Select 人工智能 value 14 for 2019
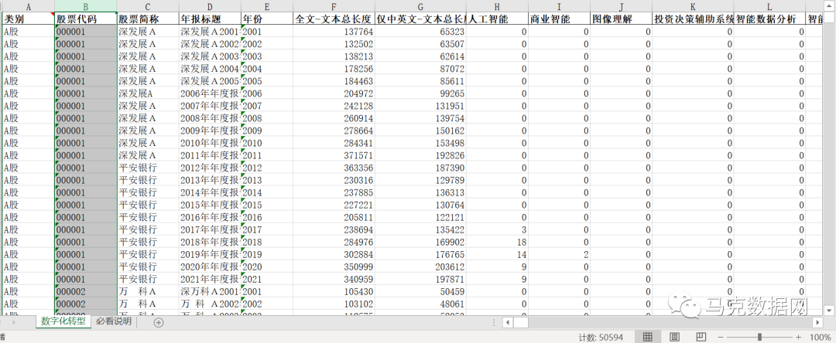 [x=498, y=254]
